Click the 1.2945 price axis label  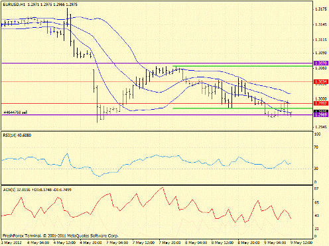pos(320,127)
